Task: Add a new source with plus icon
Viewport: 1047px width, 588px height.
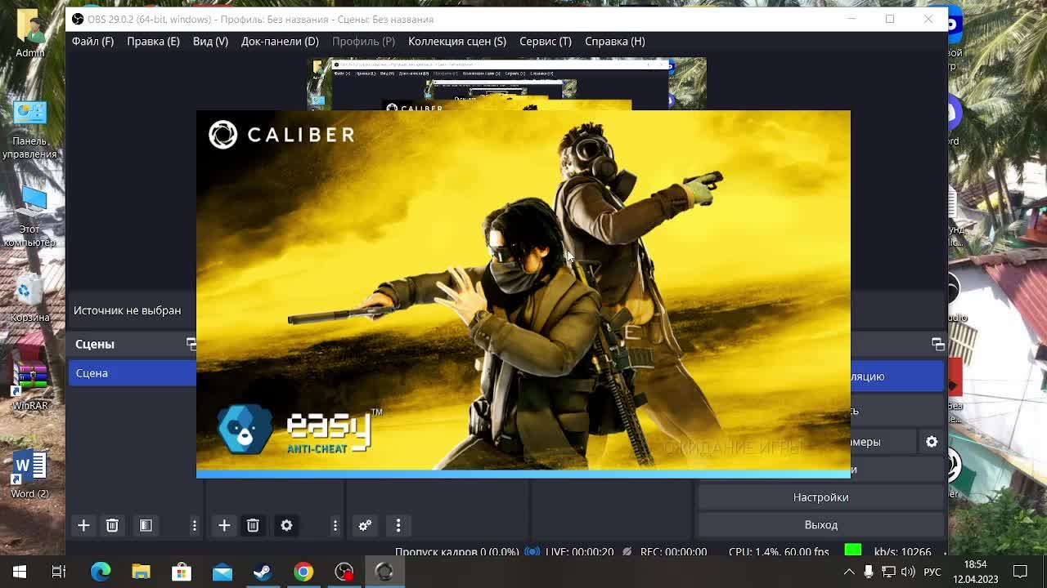Action: pos(224,525)
